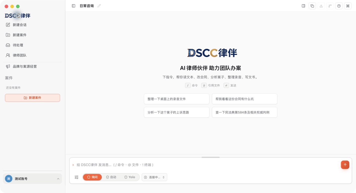Enable Yolo mode

point(130,177)
